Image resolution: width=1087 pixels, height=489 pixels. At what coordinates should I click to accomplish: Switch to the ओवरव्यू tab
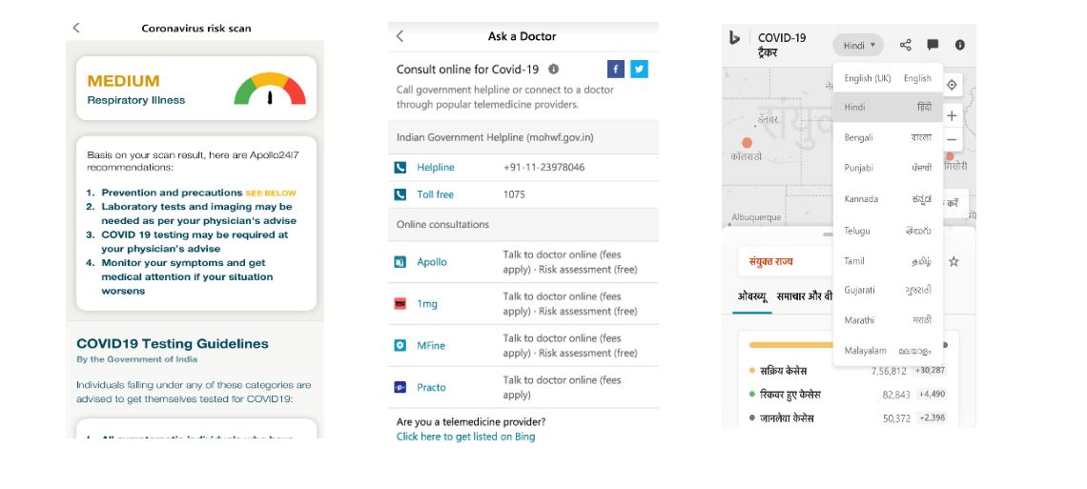click(x=752, y=295)
